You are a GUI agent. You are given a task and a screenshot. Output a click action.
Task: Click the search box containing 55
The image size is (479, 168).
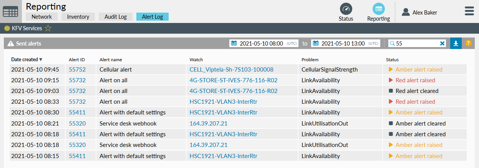pyautogui.click(x=417, y=44)
